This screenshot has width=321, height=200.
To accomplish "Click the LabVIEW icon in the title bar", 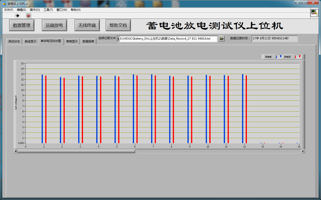I will click(x=4, y=3).
